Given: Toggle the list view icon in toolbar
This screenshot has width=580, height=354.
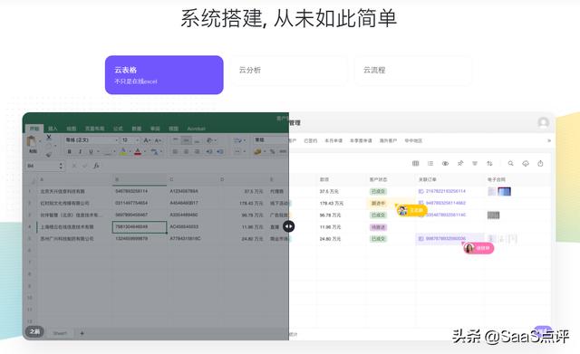Looking at the screenshot, I should (x=430, y=163).
